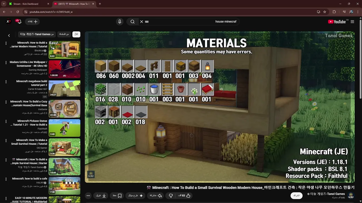
Task: Switch to Stream - Kick Dashboard tab
Action: (x=26, y=4)
